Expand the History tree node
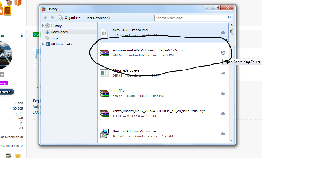The height and width of the screenshot is (182, 324). 43,26
